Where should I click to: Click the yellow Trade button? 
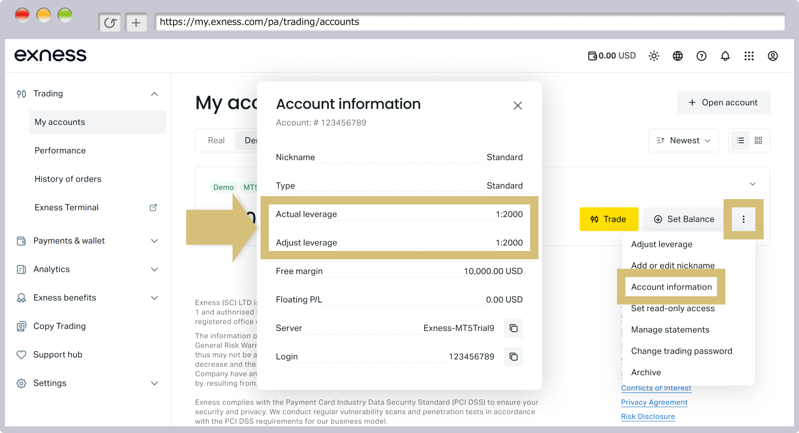tap(608, 219)
